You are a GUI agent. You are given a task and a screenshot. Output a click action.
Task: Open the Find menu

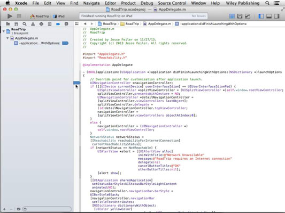74,3
